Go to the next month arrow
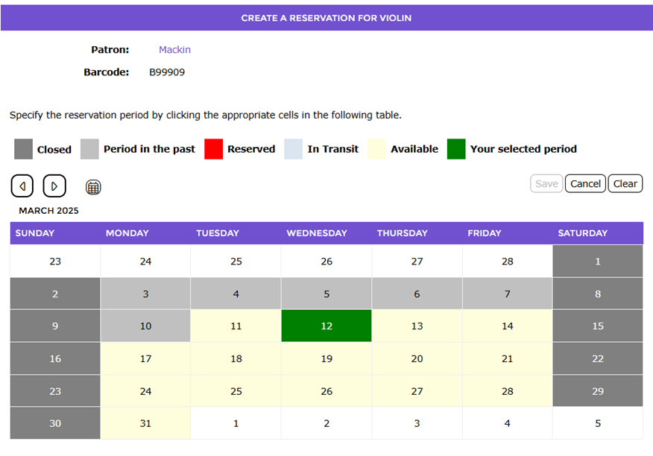Screen dimensions: 653x456 [54, 186]
